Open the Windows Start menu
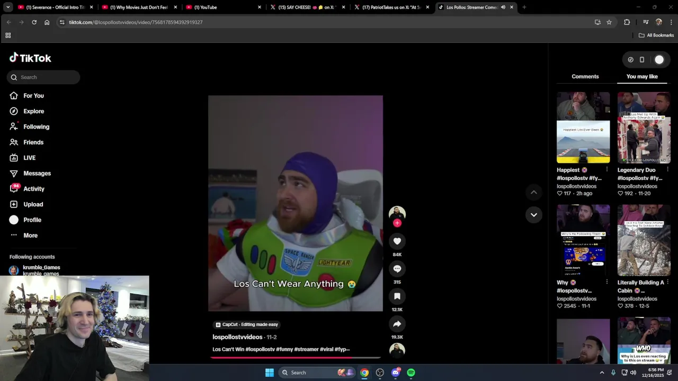 tap(269, 373)
